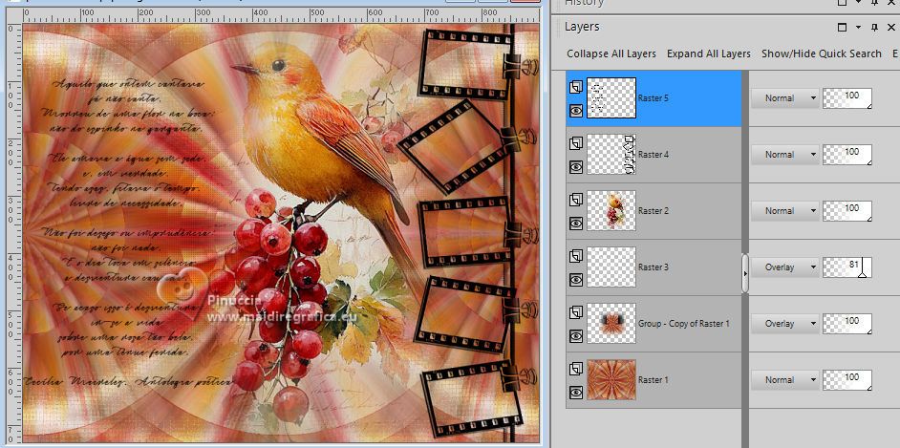
Task: Click the layer type icon for Raster 2
Action: (574, 200)
